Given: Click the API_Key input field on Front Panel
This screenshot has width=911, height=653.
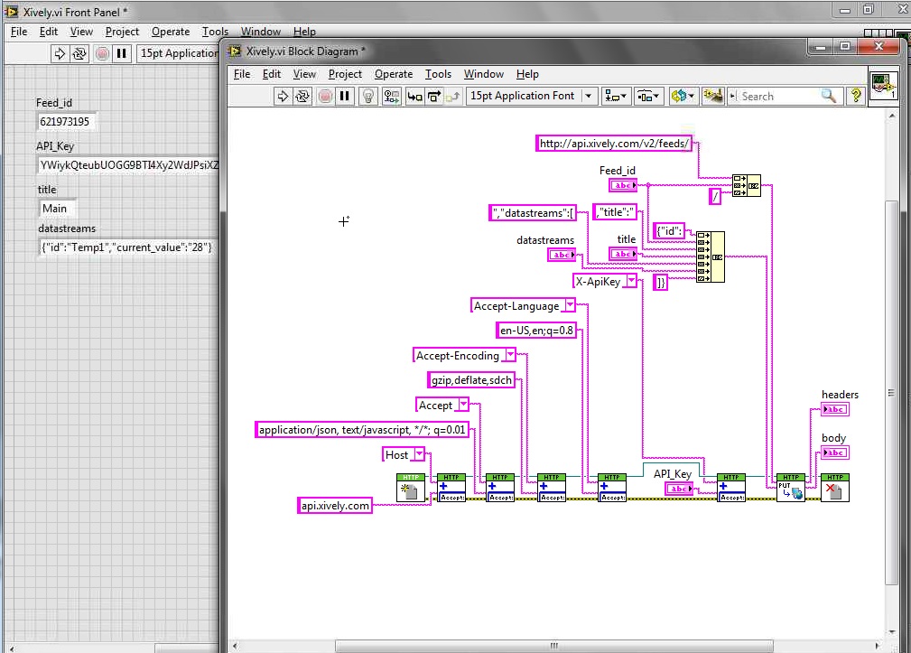Looking at the screenshot, I should click(128, 165).
